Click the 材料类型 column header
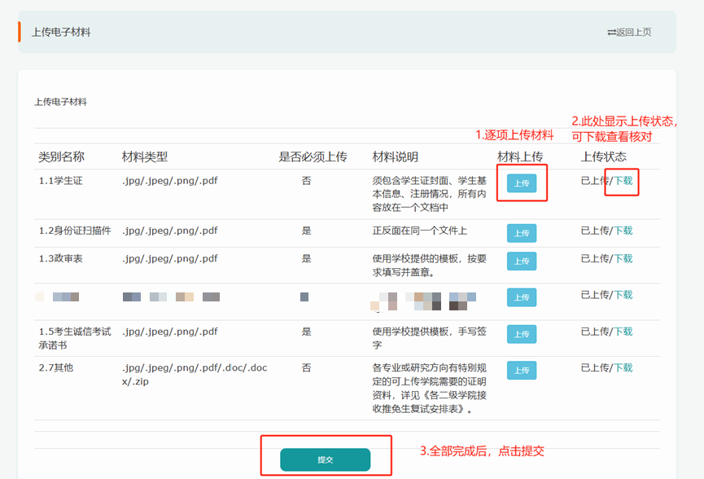 [145, 156]
